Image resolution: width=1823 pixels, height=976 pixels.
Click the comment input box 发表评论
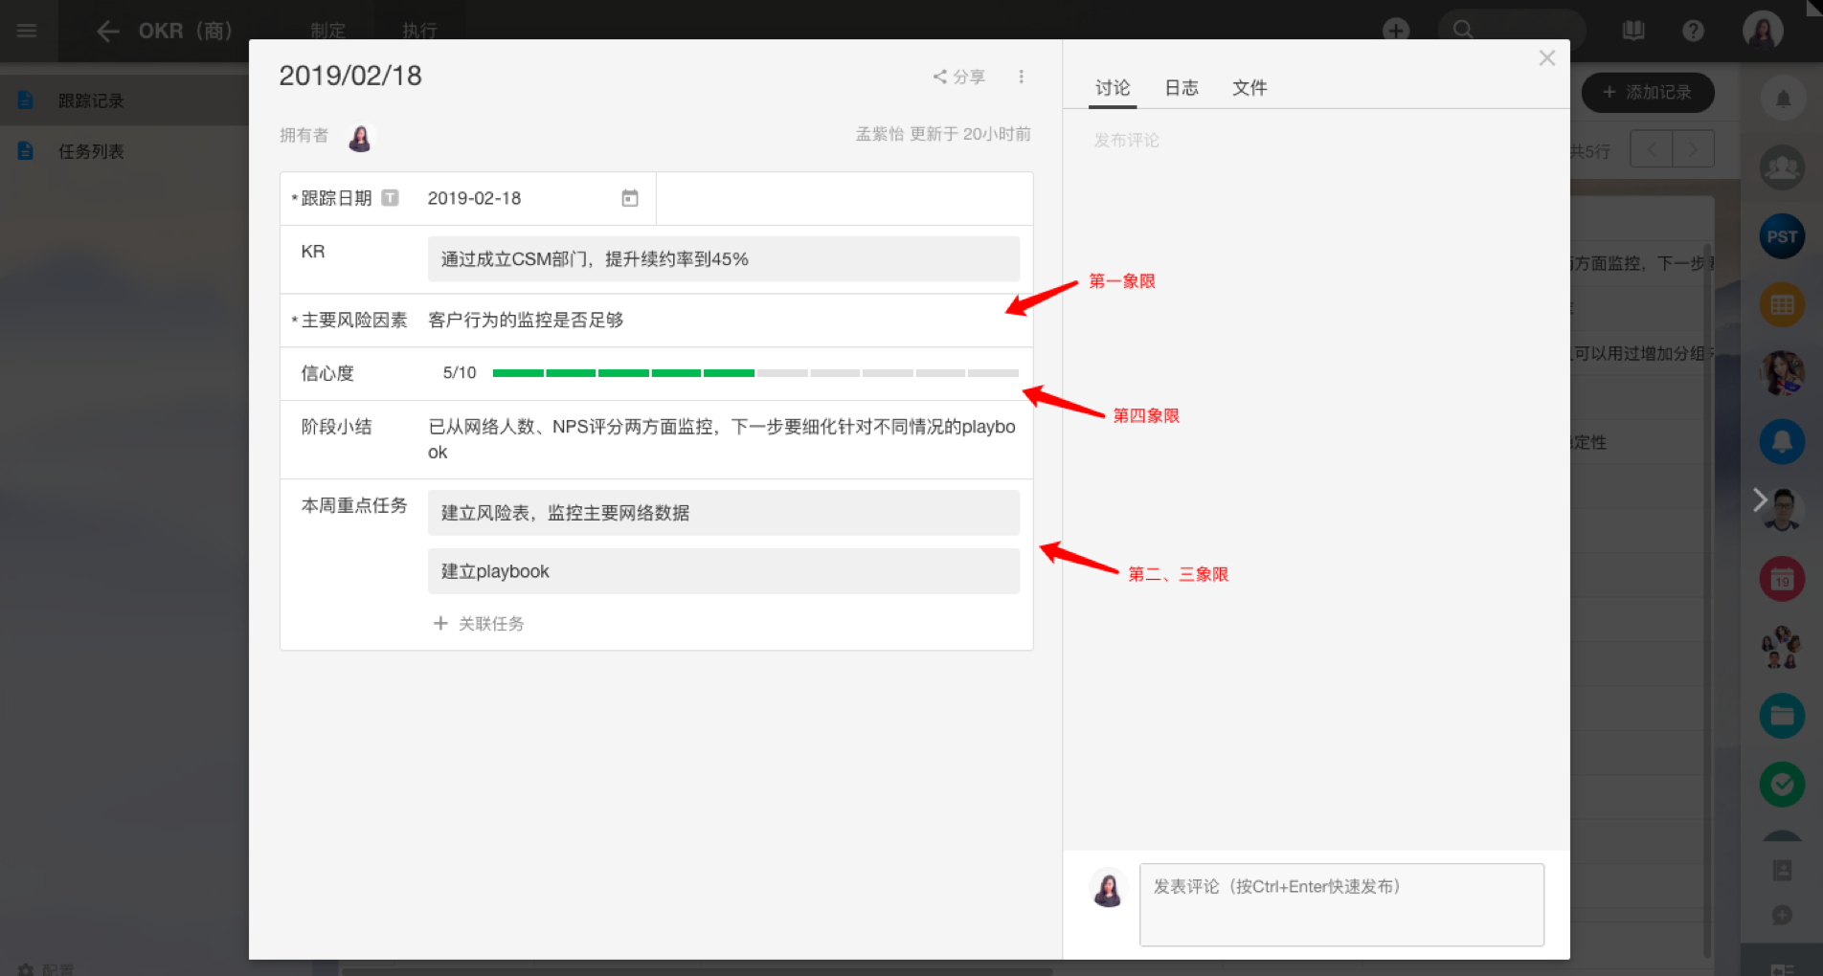pos(1340,904)
